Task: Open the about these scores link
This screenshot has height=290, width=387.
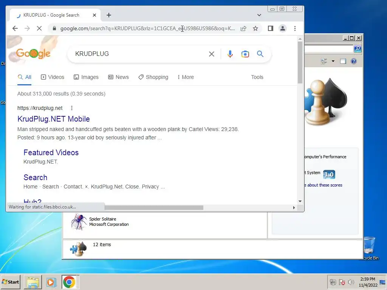Action: pyautogui.click(x=324, y=185)
